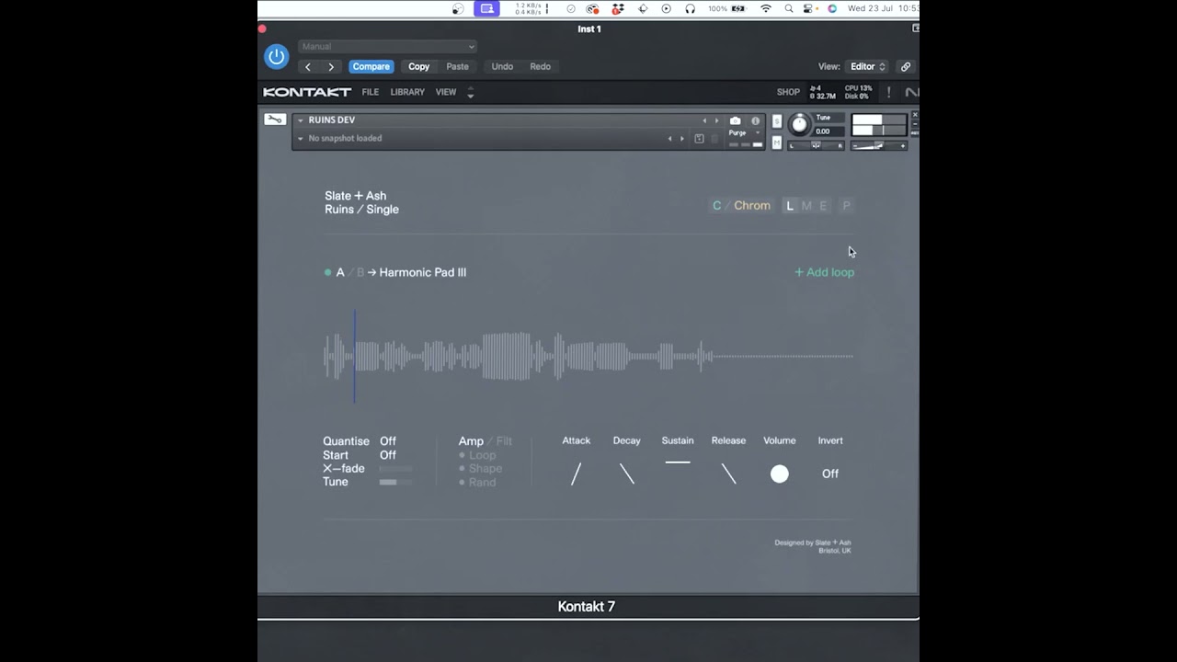Screen dimensions: 1177x662
Task: Expand the No snapshot loaded dropdown
Action: pyautogui.click(x=300, y=139)
